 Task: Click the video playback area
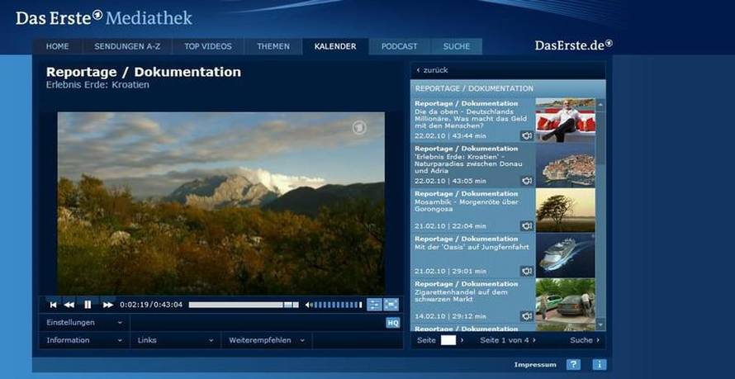coord(220,203)
